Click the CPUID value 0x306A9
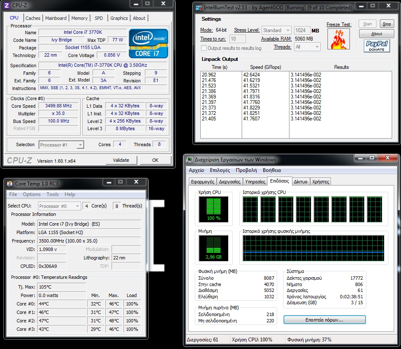The width and height of the screenshot is (401, 349). (x=52, y=266)
